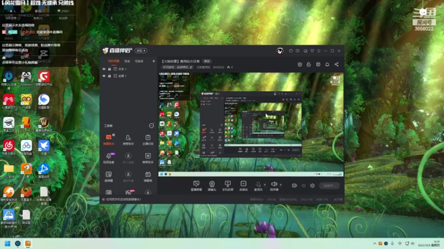The image size is (444, 249).
Task: Open the user avatar in title bar
Action: click(x=280, y=51)
